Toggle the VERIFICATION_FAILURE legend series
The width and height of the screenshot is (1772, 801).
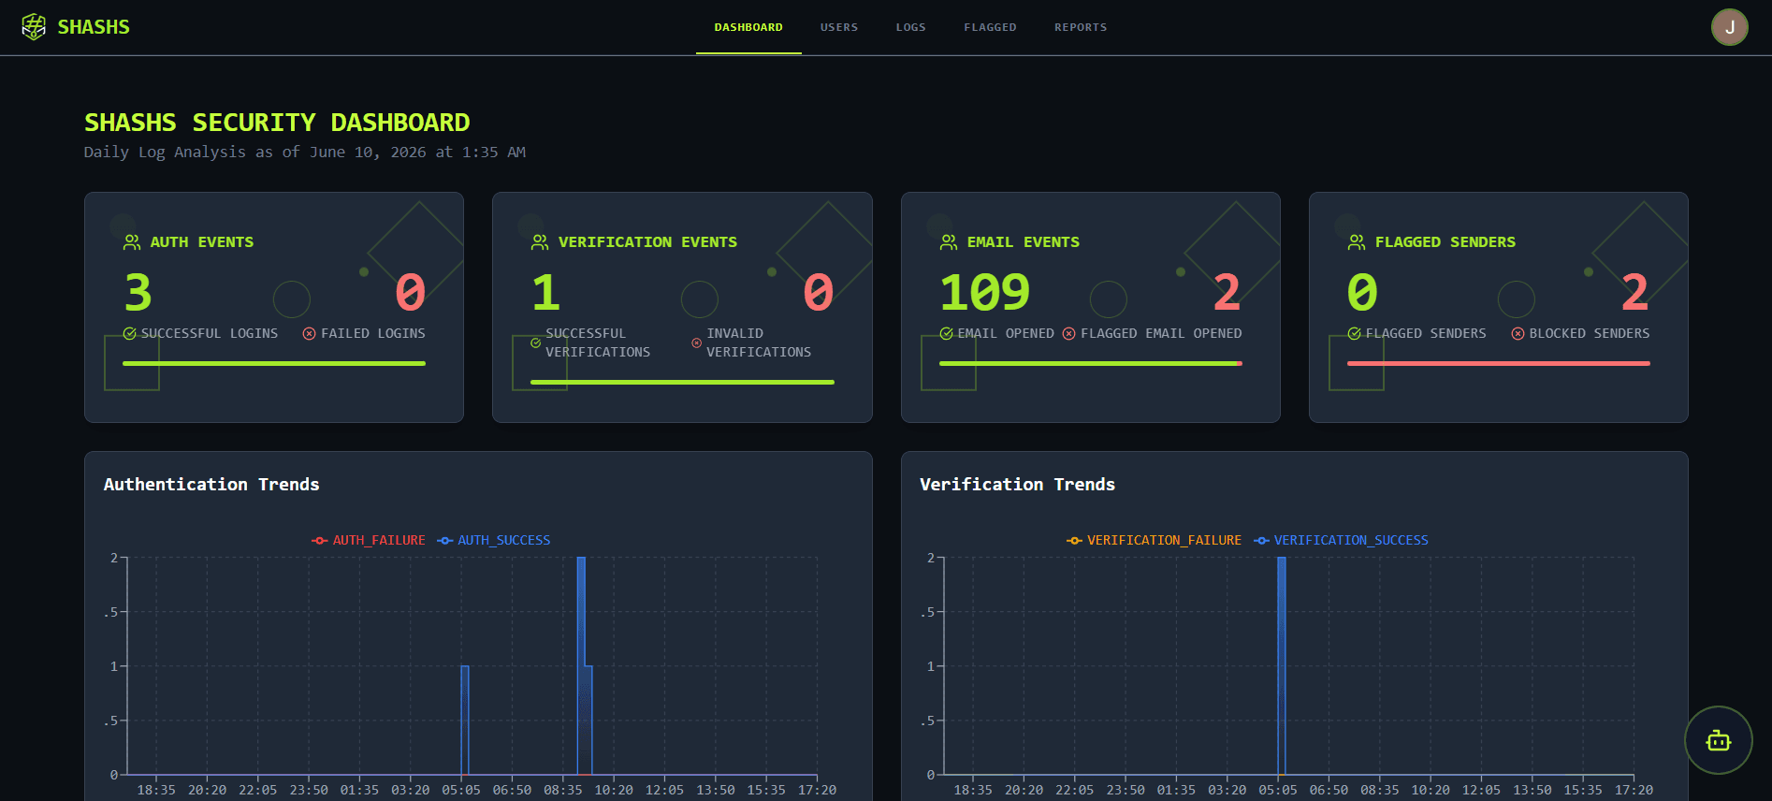click(1154, 540)
